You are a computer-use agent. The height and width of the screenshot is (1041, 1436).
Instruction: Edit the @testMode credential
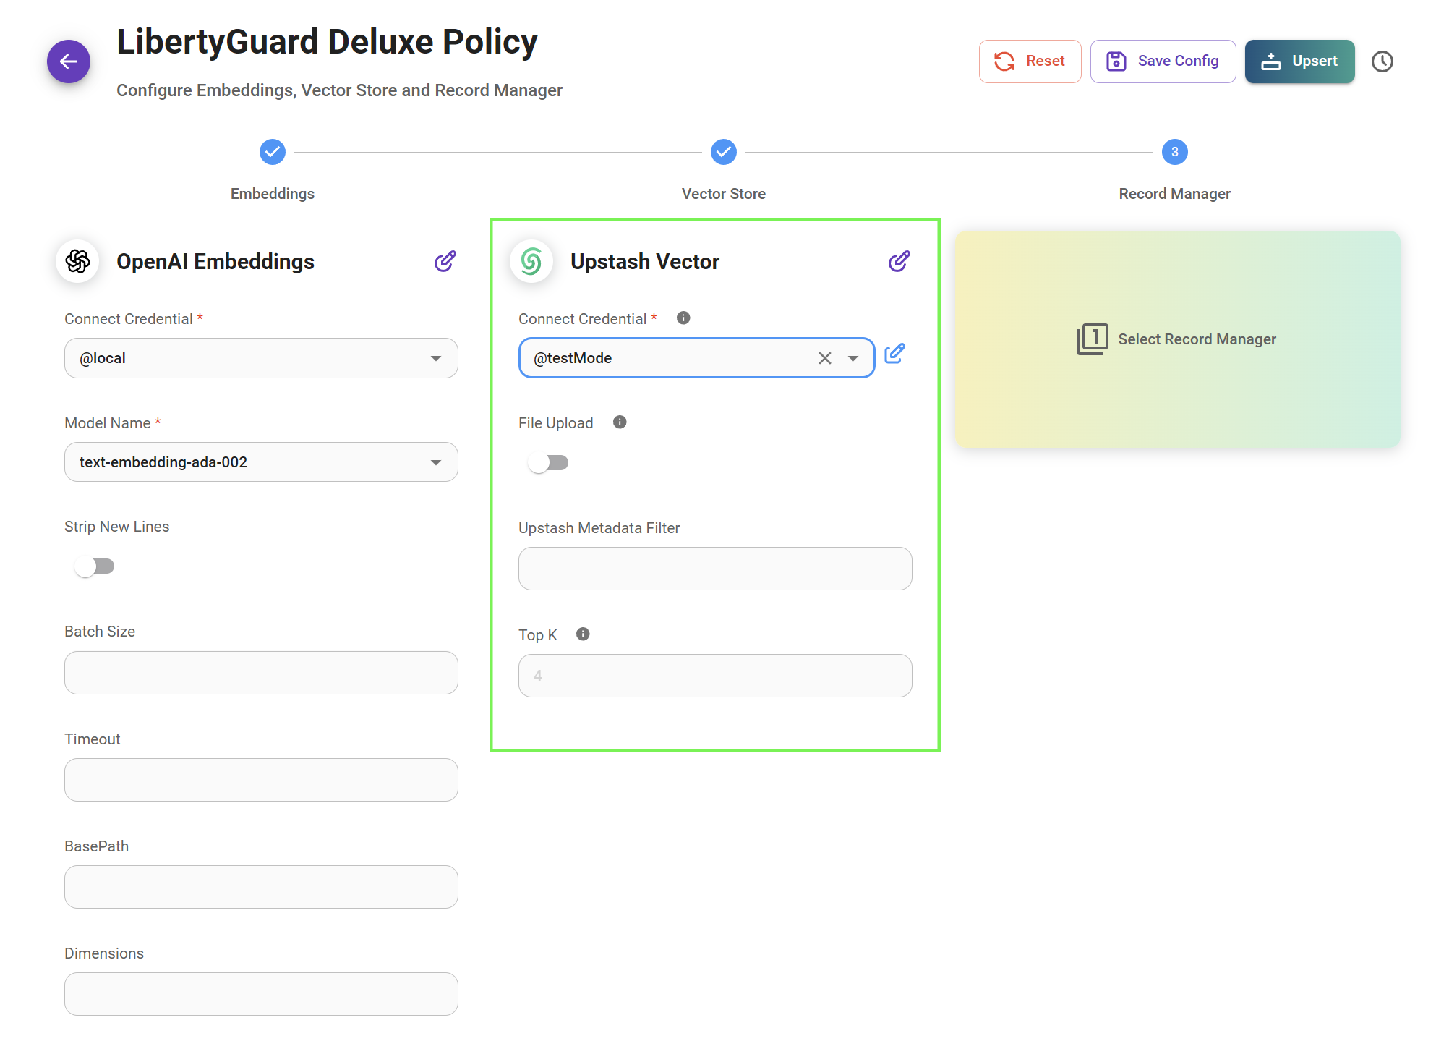894,354
